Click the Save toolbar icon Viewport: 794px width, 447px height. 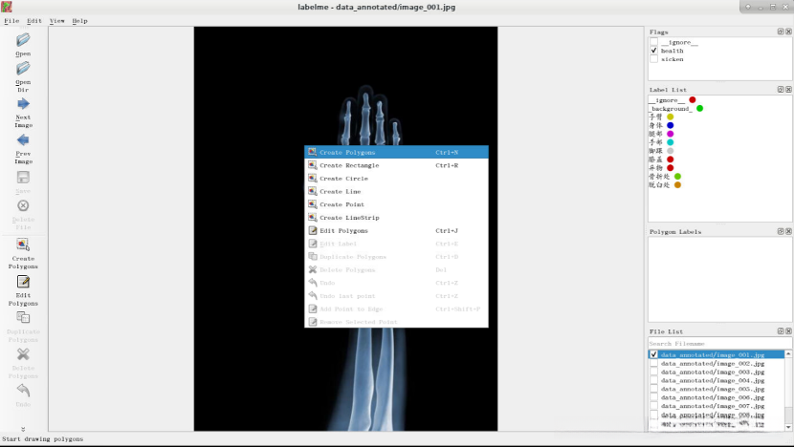[x=23, y=178]
